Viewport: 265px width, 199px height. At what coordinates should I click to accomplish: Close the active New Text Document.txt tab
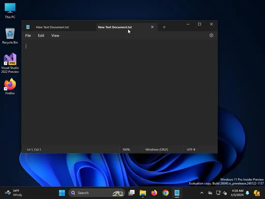tap(152, 27)
